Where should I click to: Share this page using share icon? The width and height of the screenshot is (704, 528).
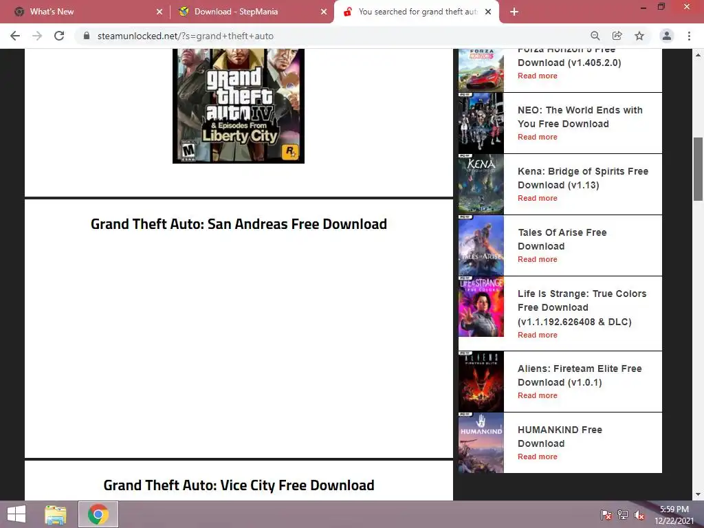pyautogui.click(x=617, y=36)
